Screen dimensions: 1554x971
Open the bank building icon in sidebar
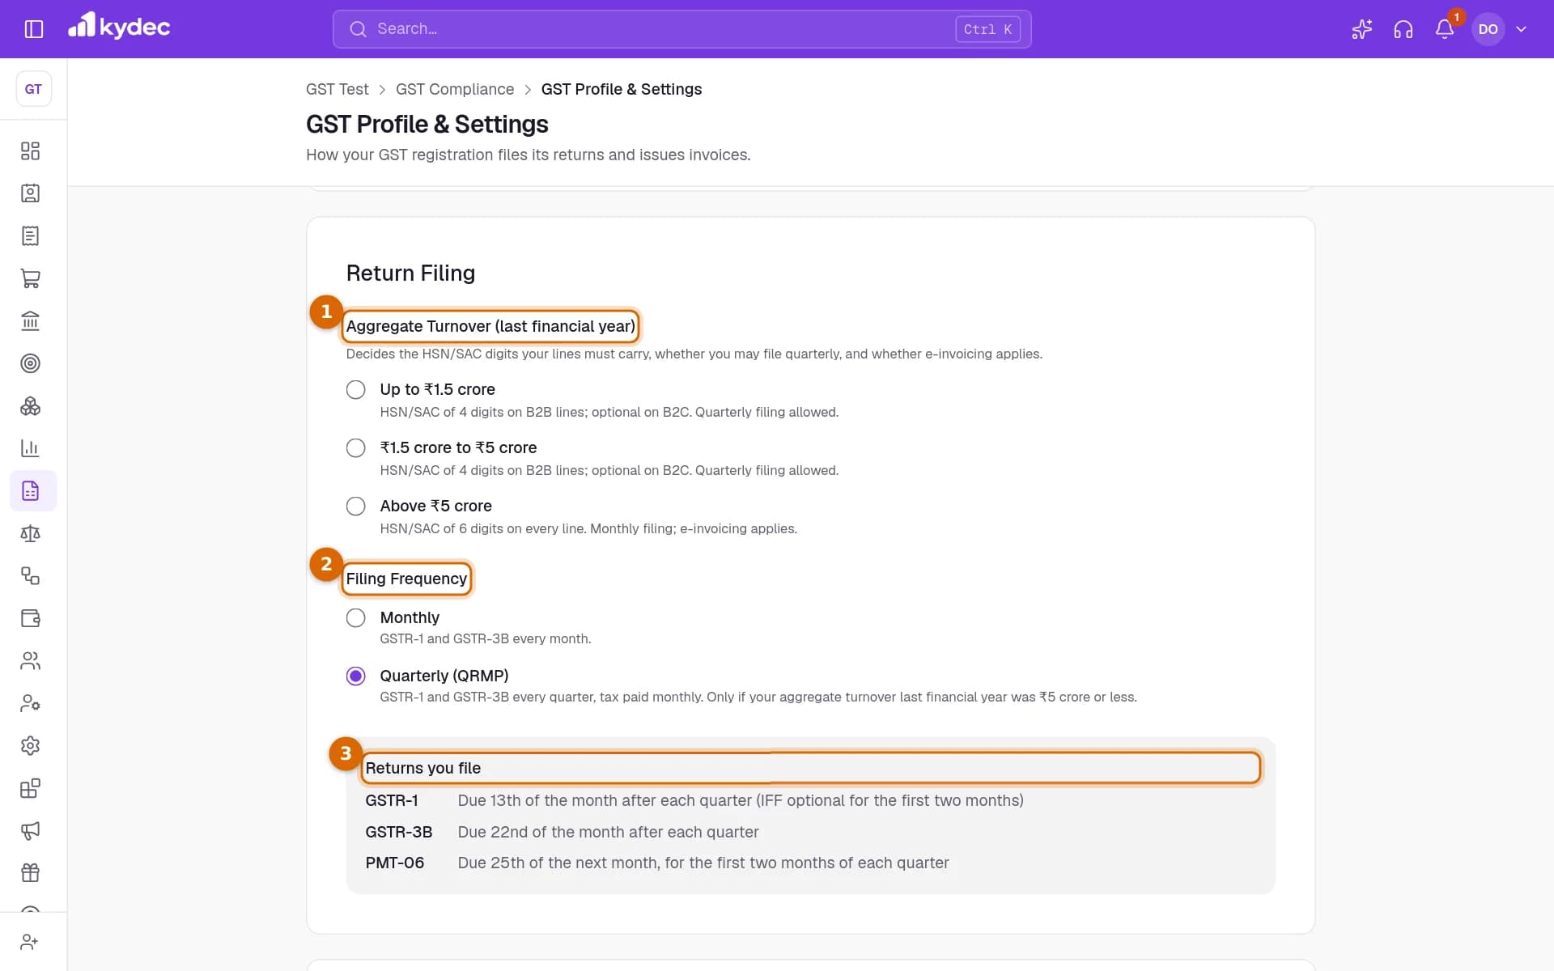click(31, 321)
